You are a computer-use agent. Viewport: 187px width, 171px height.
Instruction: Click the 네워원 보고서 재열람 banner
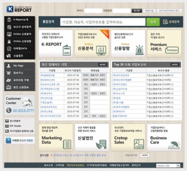(x=20, y=140)
